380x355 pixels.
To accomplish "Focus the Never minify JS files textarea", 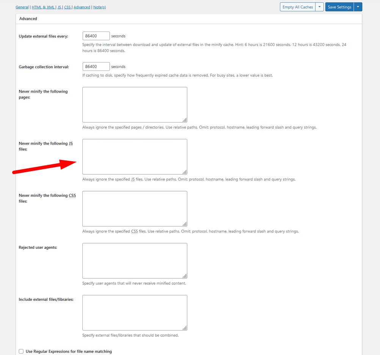I will tap(135, 157).
